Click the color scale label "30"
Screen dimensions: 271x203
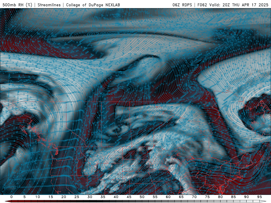(90, 197)
